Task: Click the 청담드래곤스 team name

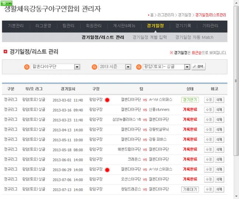Action: 131,189
